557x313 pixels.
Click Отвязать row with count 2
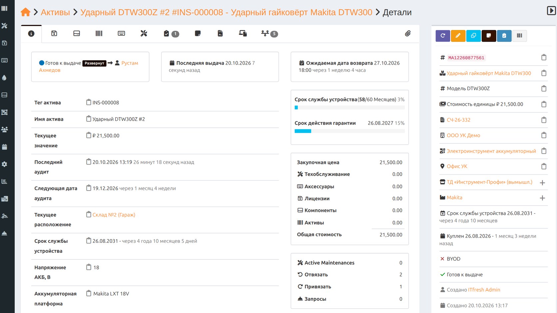tap(349, 275)
